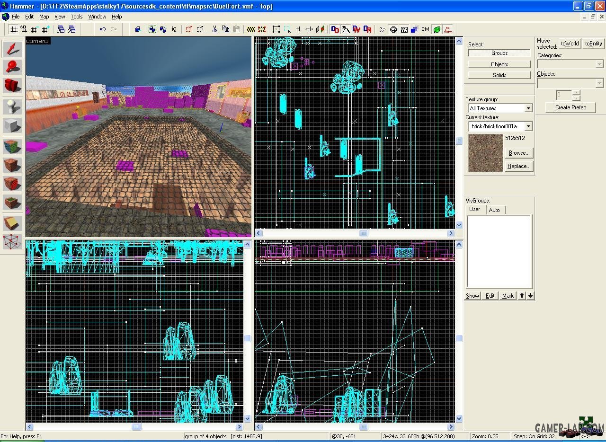This screenshot has height=442, width=606.
Task: Switch to the Auto VisGroups tab
Action: click(x=494, y=210)
